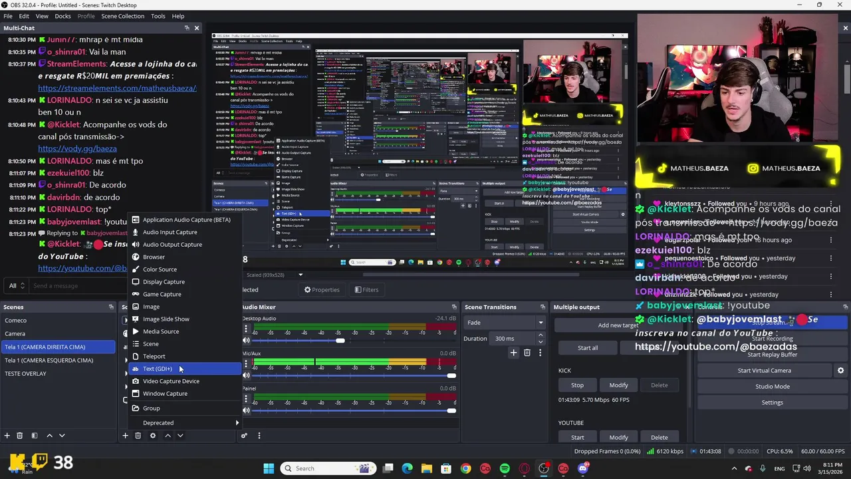
Task: Open the Mic/Aux three-dot menu
Action: pyautogui.click(x=246, y=363)
